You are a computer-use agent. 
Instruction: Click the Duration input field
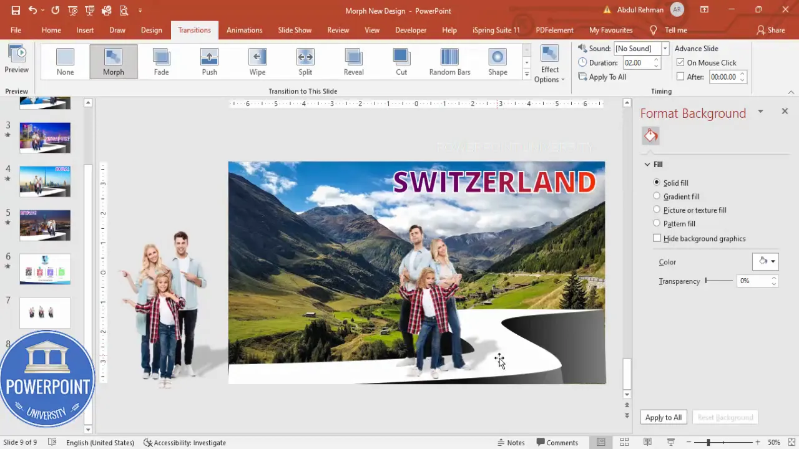(637, 62)
